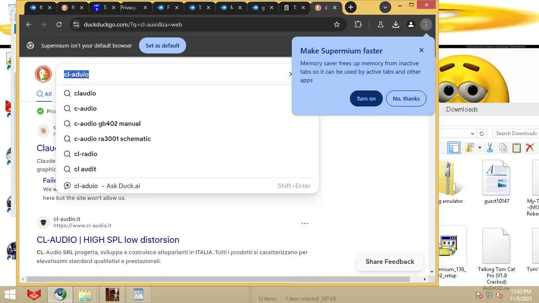Open the properties dropdown arrow in Downloads toolbar
The width and height of the screenshot is (539, 303).
[480, 148]
